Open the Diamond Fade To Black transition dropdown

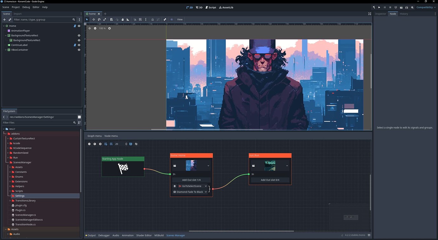click(206, 192)
